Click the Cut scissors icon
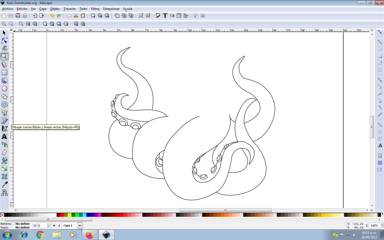 point(76,15)
